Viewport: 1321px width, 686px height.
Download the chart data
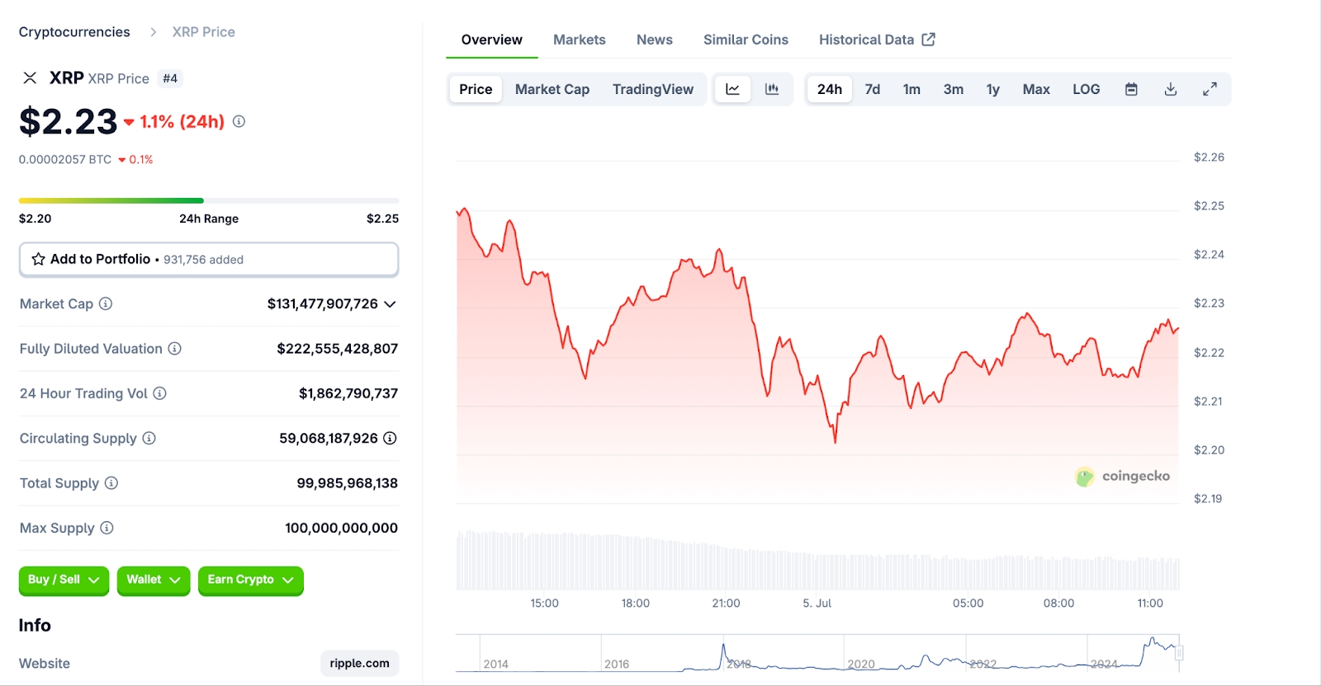pos(1171,89)
